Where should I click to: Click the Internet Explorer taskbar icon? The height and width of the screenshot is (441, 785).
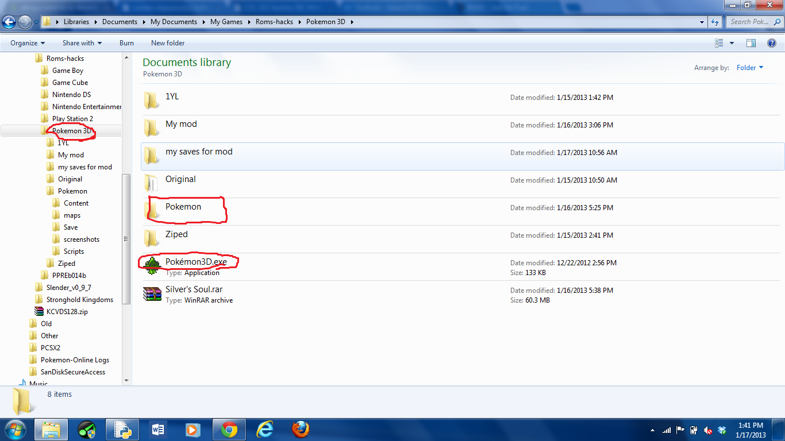264,430
